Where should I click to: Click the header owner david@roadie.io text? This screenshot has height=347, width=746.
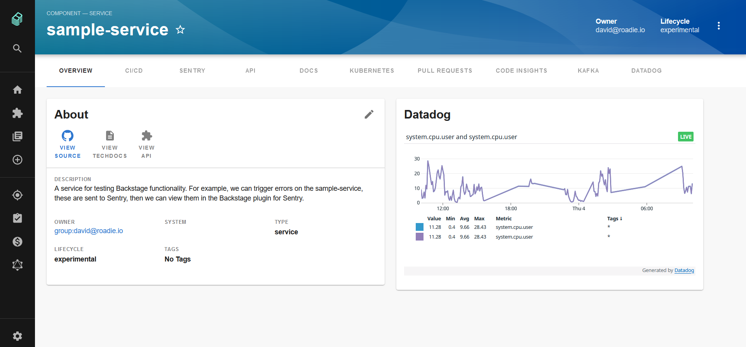pos(620,30)
